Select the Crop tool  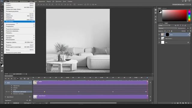pyautogui.click(x=2, y=21)
